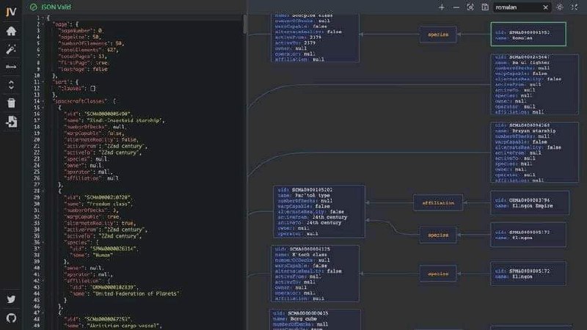This screenshot has height=330, width=587.
Task: Click the editor vertical scrollbar
Action: 245,24
